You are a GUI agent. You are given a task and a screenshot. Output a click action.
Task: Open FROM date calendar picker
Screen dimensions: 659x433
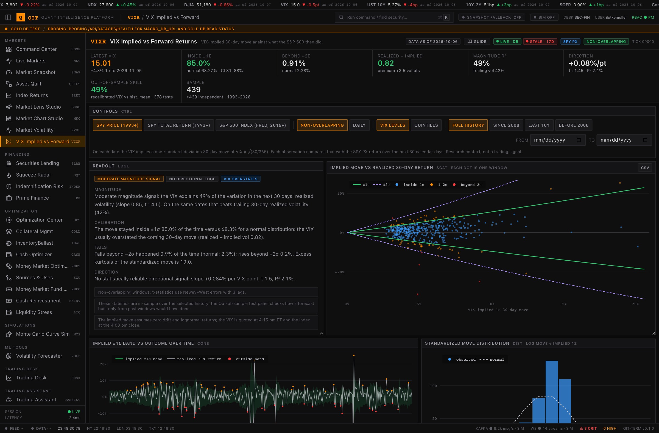[579, 140]
